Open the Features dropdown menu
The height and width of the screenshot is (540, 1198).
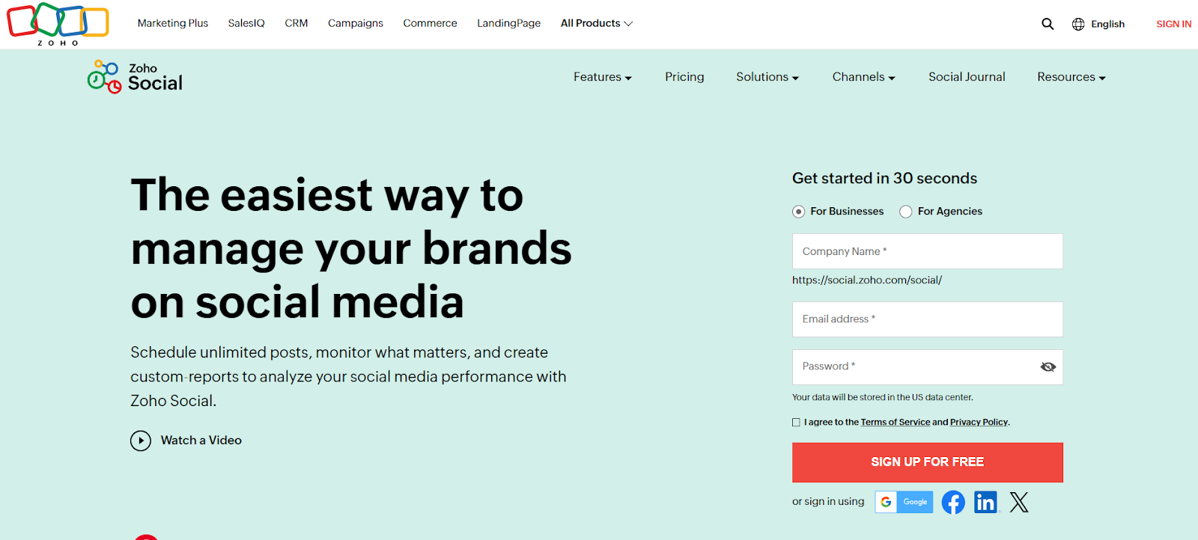pyautogui.click(x=602, y=77)
